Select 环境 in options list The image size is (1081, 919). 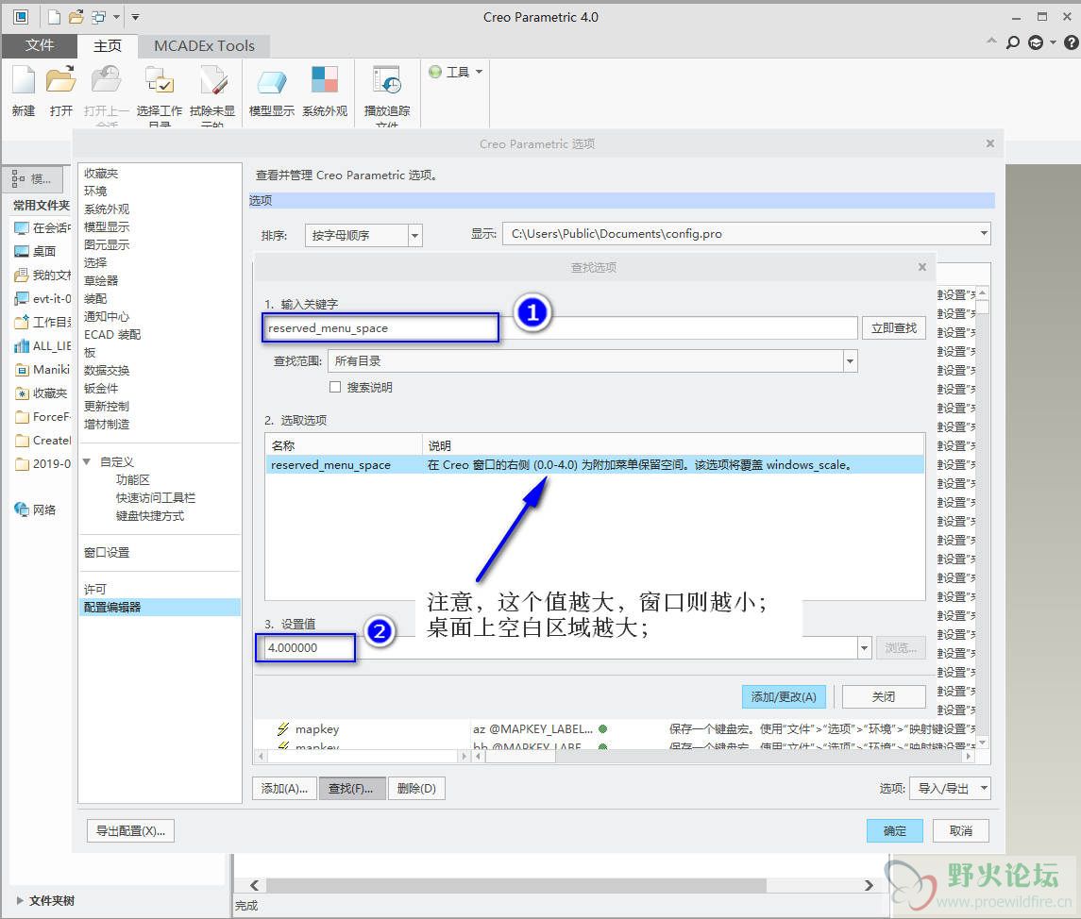tap(96, 191)
